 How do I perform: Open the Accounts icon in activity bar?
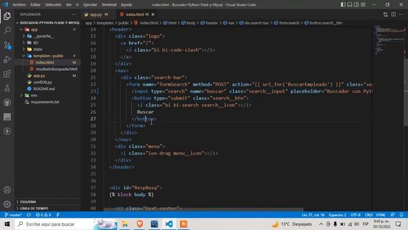tap(7, 190)
